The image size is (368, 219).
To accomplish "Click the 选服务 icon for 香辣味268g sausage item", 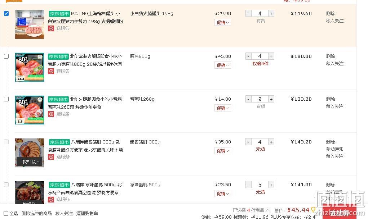I will click(x=51, y=114).
